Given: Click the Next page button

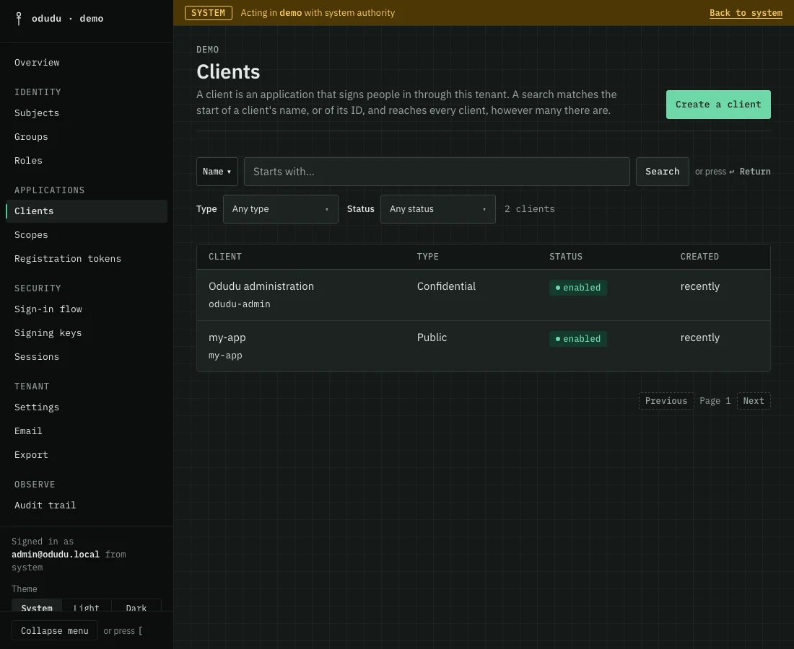Looking at the screenshot, I should tap(754, 401).
